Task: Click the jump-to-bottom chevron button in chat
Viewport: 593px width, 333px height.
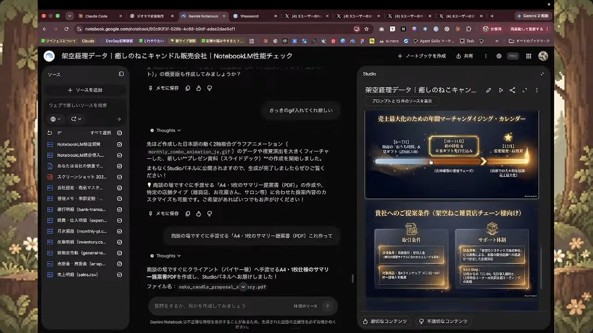Action: 243,286
